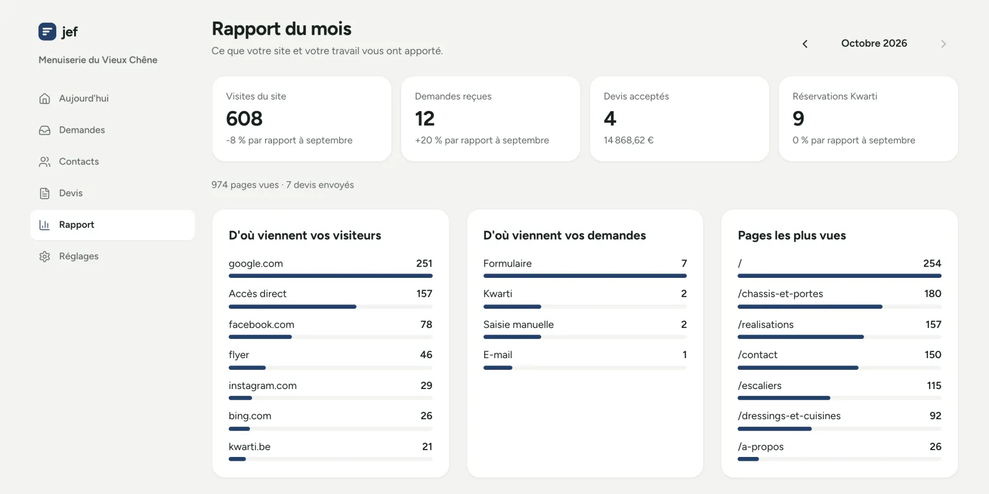Click the Contacts people icon
989x494 pixels.
click(45, 162)
